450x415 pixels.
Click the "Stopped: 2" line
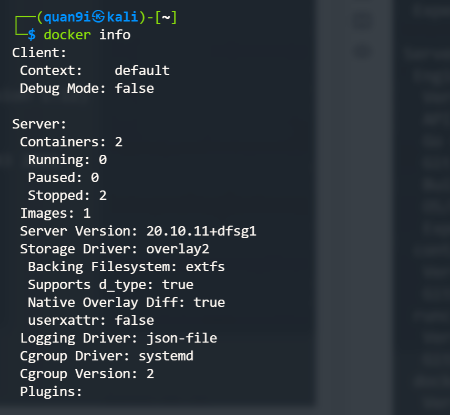pyautogui.click(x=67, y=195)
